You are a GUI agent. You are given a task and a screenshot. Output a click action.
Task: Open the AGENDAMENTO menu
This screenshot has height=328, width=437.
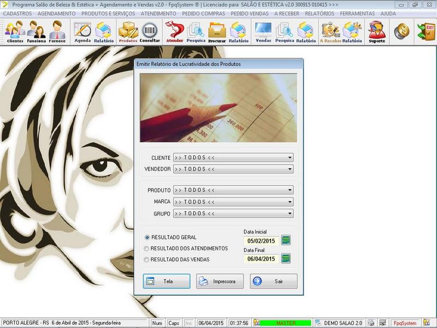(56, 14)
